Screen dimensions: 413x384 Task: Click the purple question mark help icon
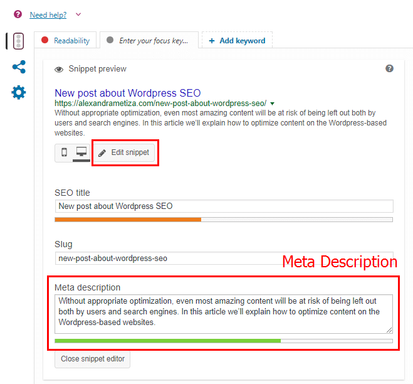(x=18, y=14)
